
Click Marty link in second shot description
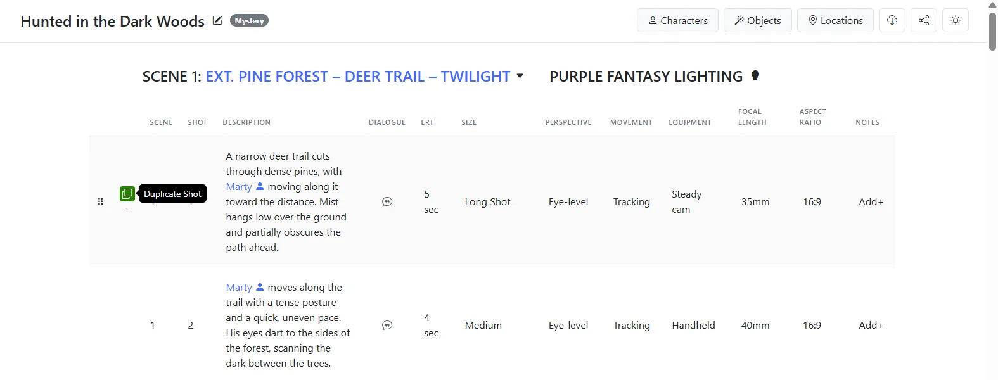click(239, 287)
